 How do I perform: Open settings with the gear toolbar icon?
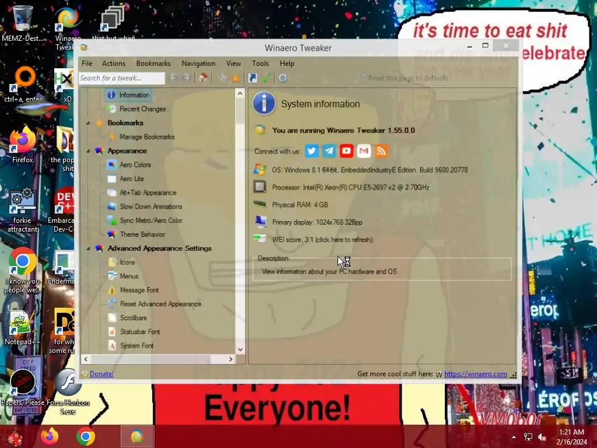pyautogui.click(x=283, y=78)
